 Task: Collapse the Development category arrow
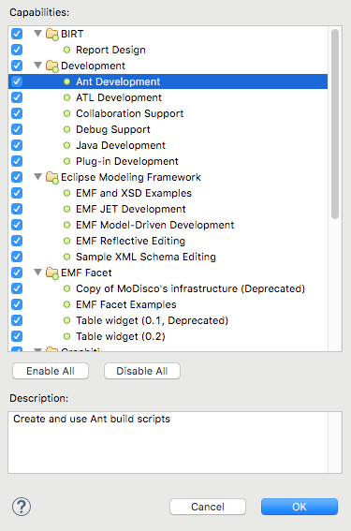(38, 66)
